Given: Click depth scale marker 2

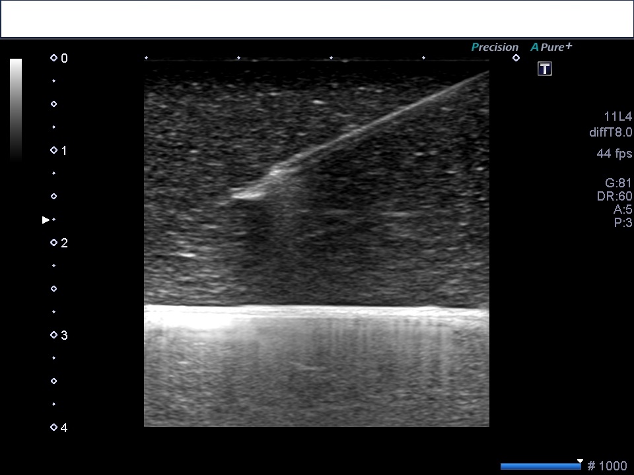Looking at the screenshot, I should (x=59, y=243).
